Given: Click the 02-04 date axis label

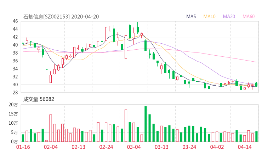Looking at the screenshot, I should point(51,147).
